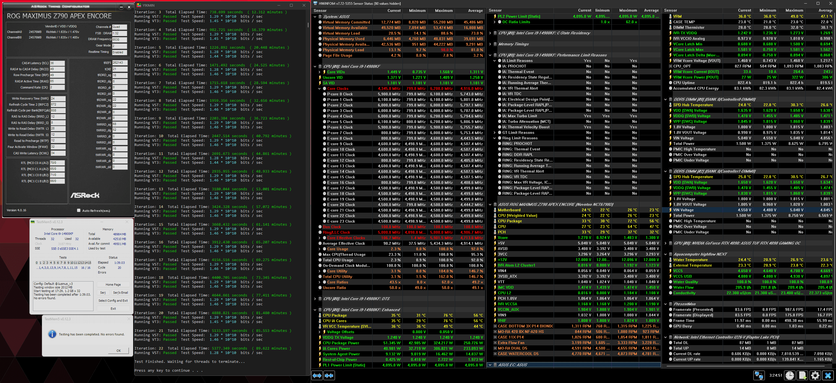Click the fan icon beside CASE BOTTOM 3X P14 BIONIX
836x383 pixels.
click(495, 326)
